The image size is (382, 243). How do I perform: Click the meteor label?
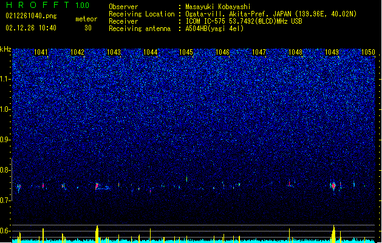(x=86, y=19)
